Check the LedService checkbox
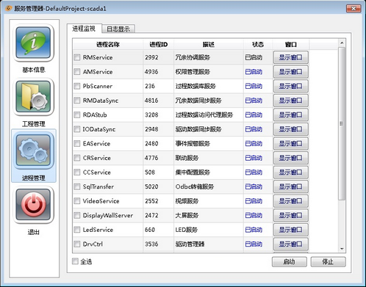Viewport: 366px width, 287px height. (77, 230)
